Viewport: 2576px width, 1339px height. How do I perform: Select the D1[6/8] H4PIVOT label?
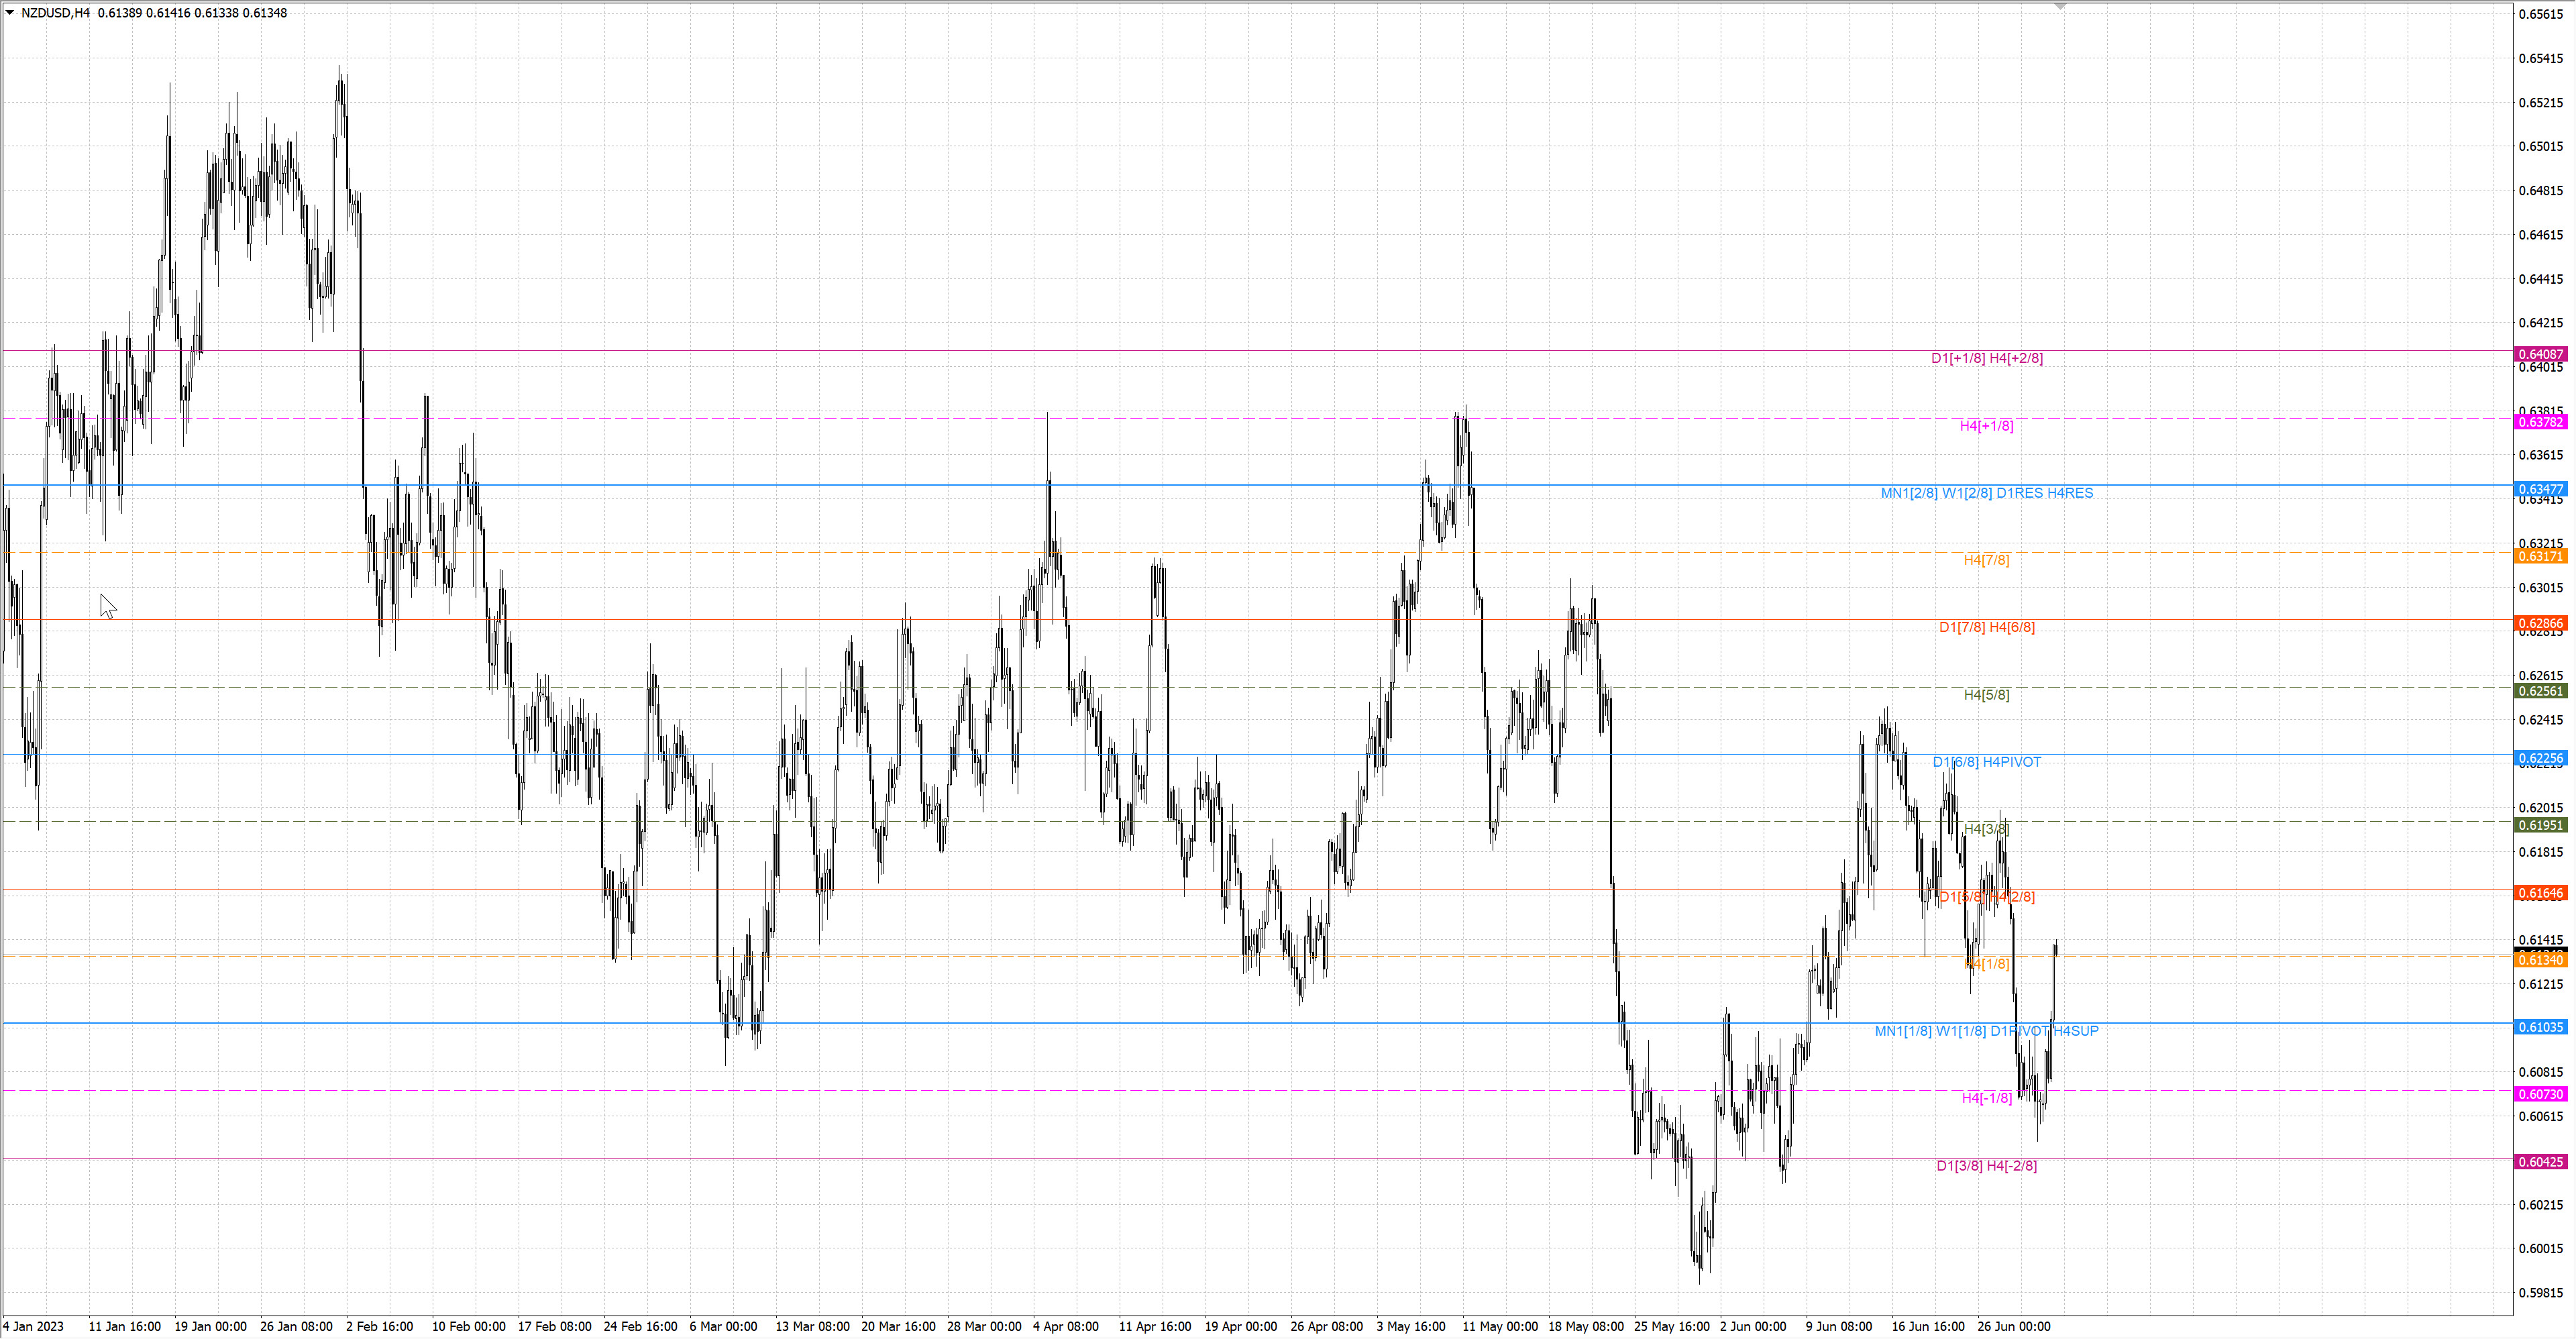pyautogui.click(x=1987, y=762)
